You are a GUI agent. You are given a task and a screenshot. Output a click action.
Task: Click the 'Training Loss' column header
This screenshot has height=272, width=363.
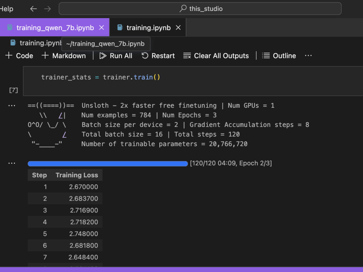coord(77,175)
